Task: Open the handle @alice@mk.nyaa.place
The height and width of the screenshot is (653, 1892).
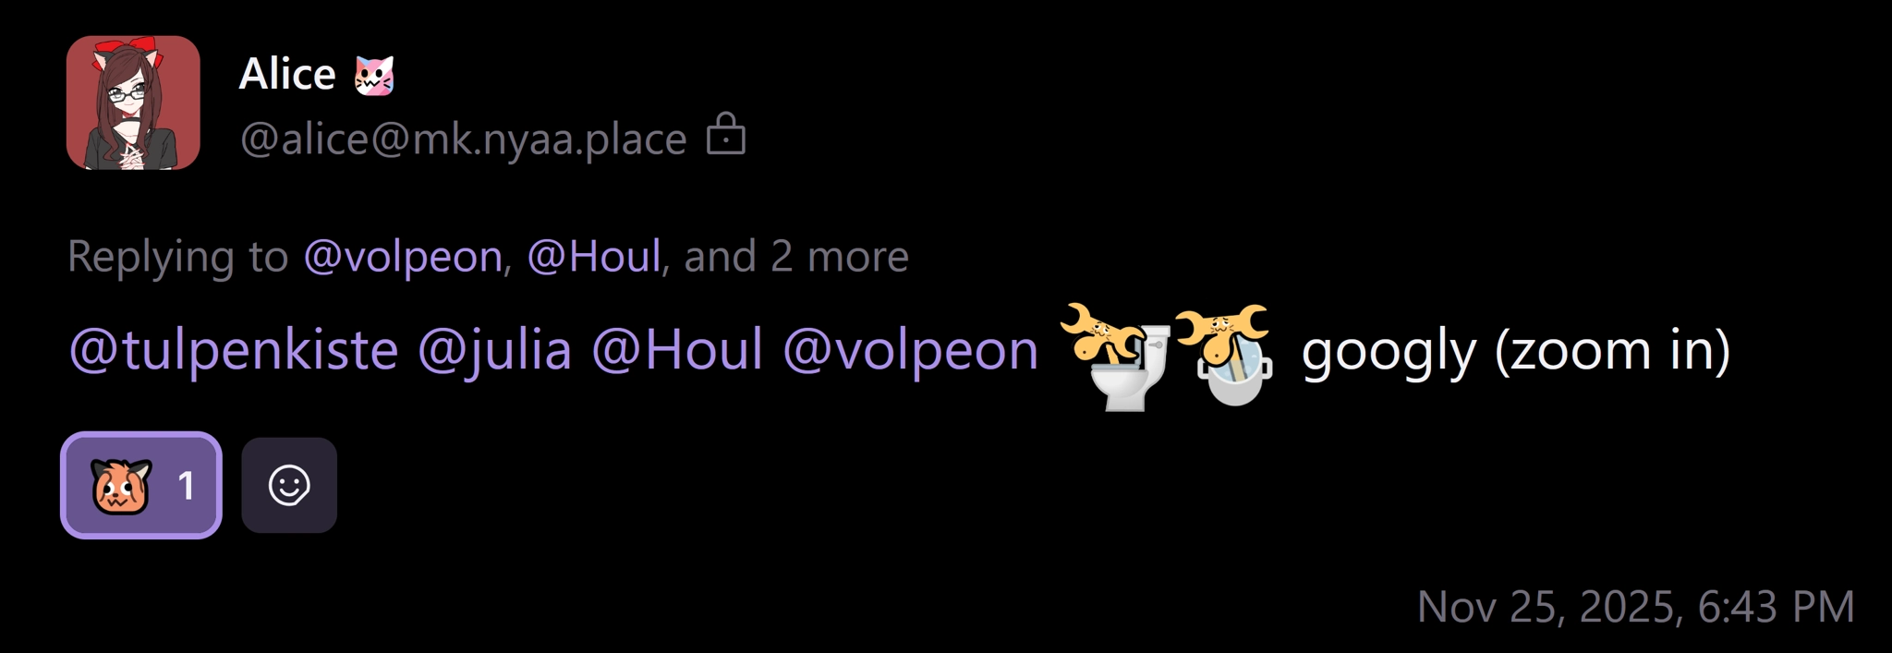Action: tap(463, 139)
